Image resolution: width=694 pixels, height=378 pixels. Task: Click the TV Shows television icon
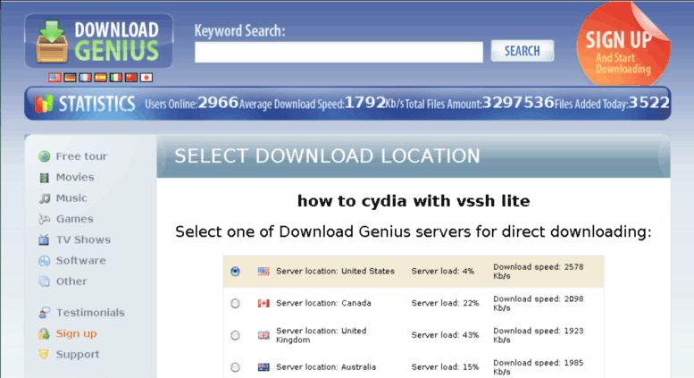44,239
